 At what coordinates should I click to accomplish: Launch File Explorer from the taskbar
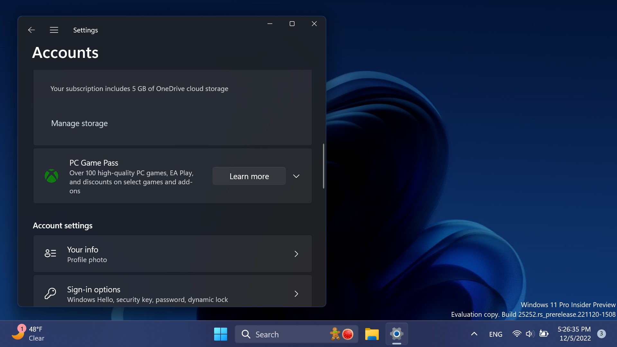pyautogui.click(x=372, y=334)
